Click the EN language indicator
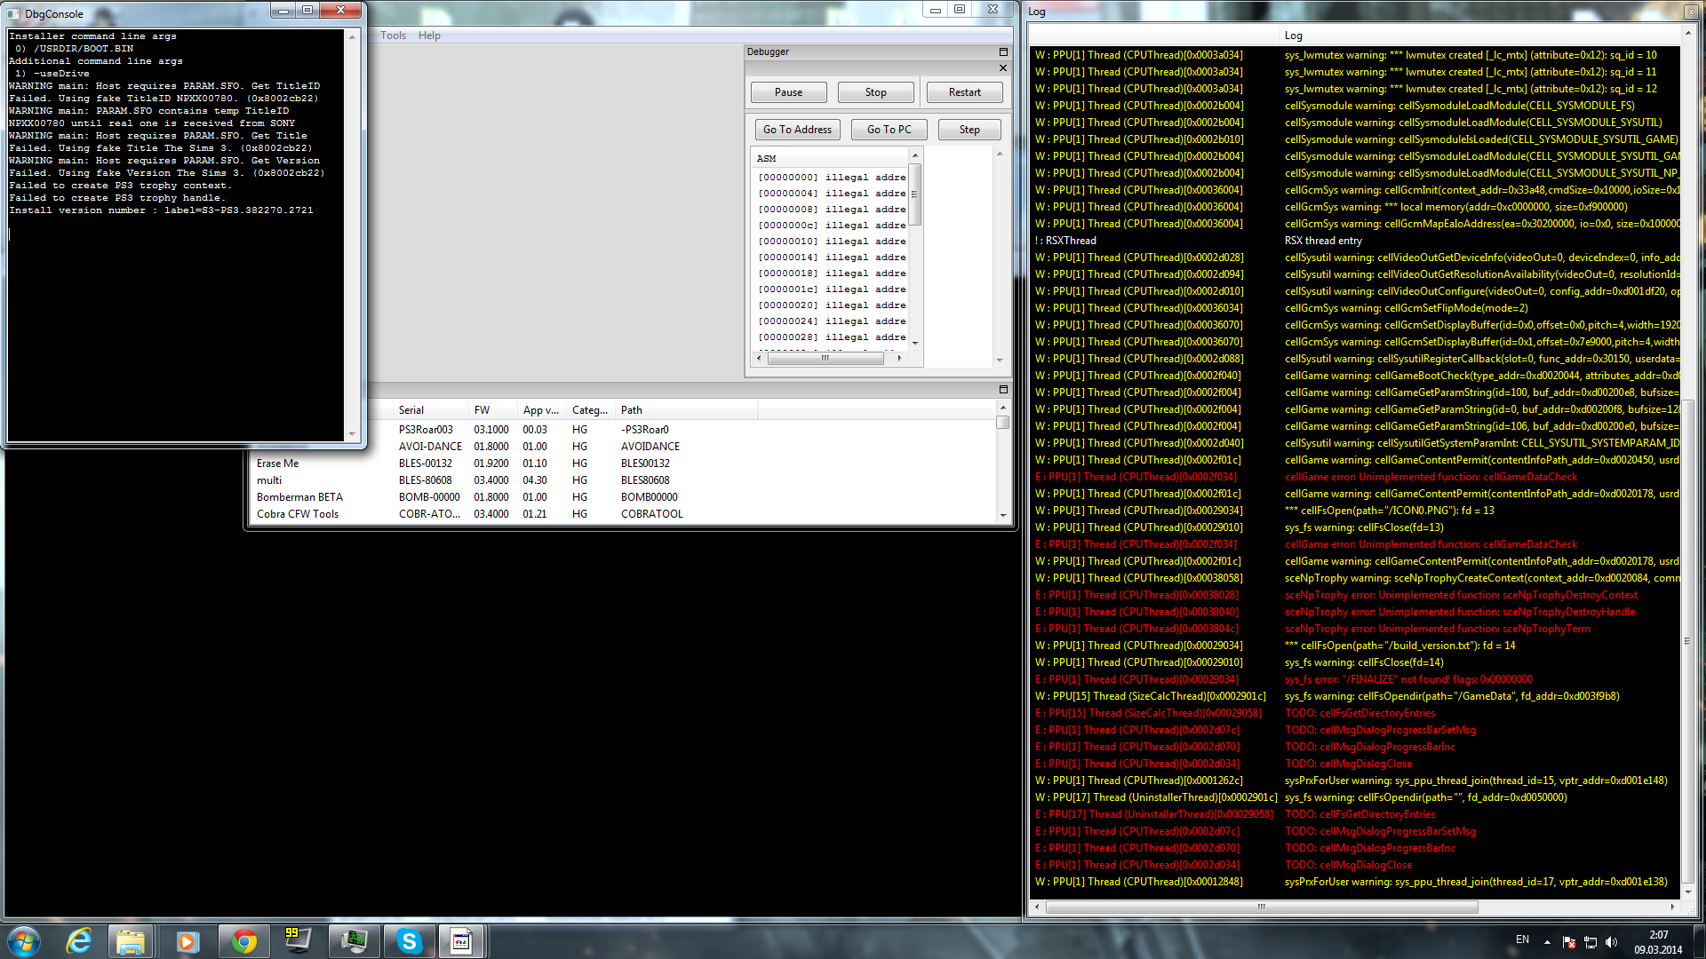Viewport: 1706px width, 959px height. pyautogui.click(x=1522, y=939)
